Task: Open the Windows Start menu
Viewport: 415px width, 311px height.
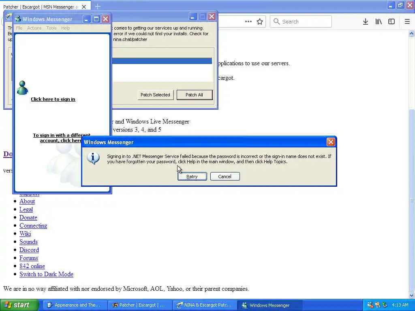Action: 19,305
